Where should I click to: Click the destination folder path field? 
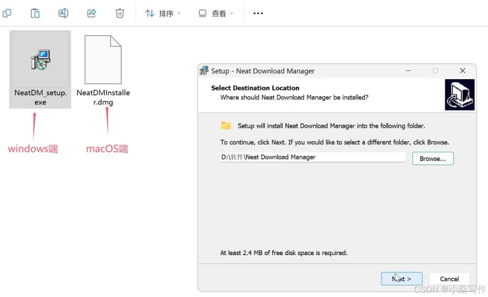coord(313,157)
